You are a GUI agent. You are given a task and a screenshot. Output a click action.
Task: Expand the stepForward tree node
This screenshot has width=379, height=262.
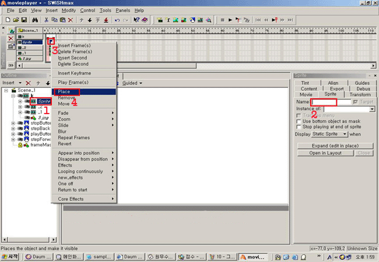click(x=13, y=140)
